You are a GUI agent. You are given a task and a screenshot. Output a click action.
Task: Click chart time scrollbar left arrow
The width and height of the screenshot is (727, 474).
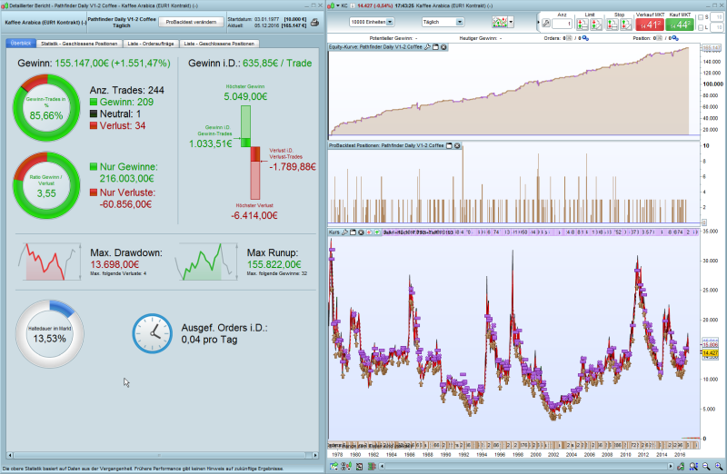pyautogui.click(x=382, y=466)
